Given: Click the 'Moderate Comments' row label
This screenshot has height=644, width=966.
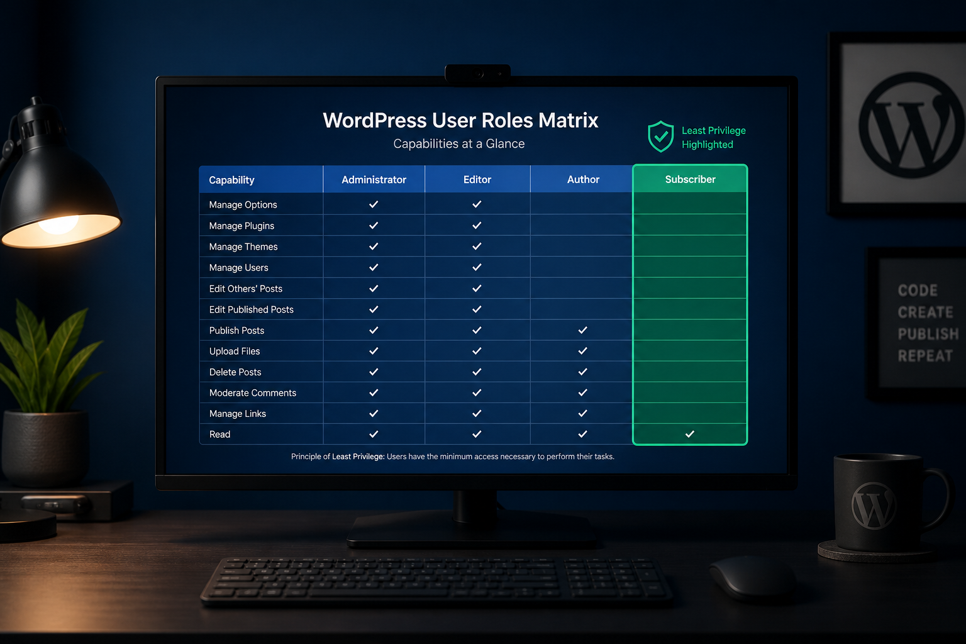Looking at the screenshot, I should (x=252, y=393).
